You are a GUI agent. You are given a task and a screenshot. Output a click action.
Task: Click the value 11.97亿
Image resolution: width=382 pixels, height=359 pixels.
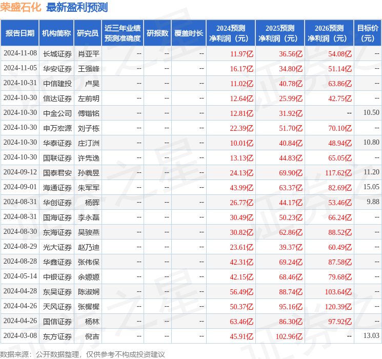click(x=242, y=54)
